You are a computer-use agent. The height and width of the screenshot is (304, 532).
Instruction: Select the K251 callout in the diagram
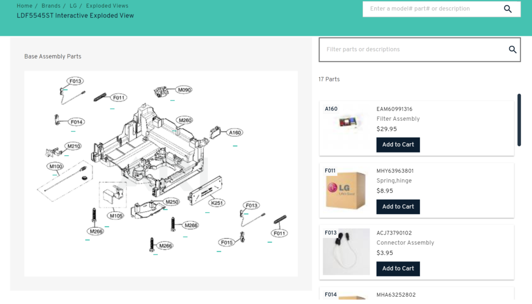point(217,203)
